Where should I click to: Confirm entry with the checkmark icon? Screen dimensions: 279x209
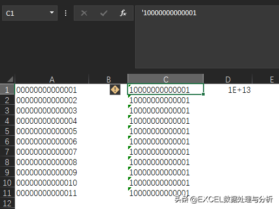pyautogui.click(x=104, y=13)
